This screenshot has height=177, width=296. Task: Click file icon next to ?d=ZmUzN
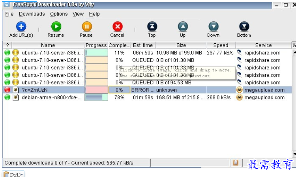point(16,90)
